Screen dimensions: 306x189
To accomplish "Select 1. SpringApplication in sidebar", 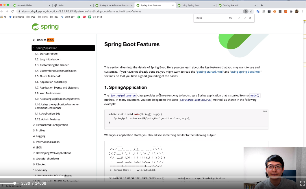I will click(x=63, y=48).
